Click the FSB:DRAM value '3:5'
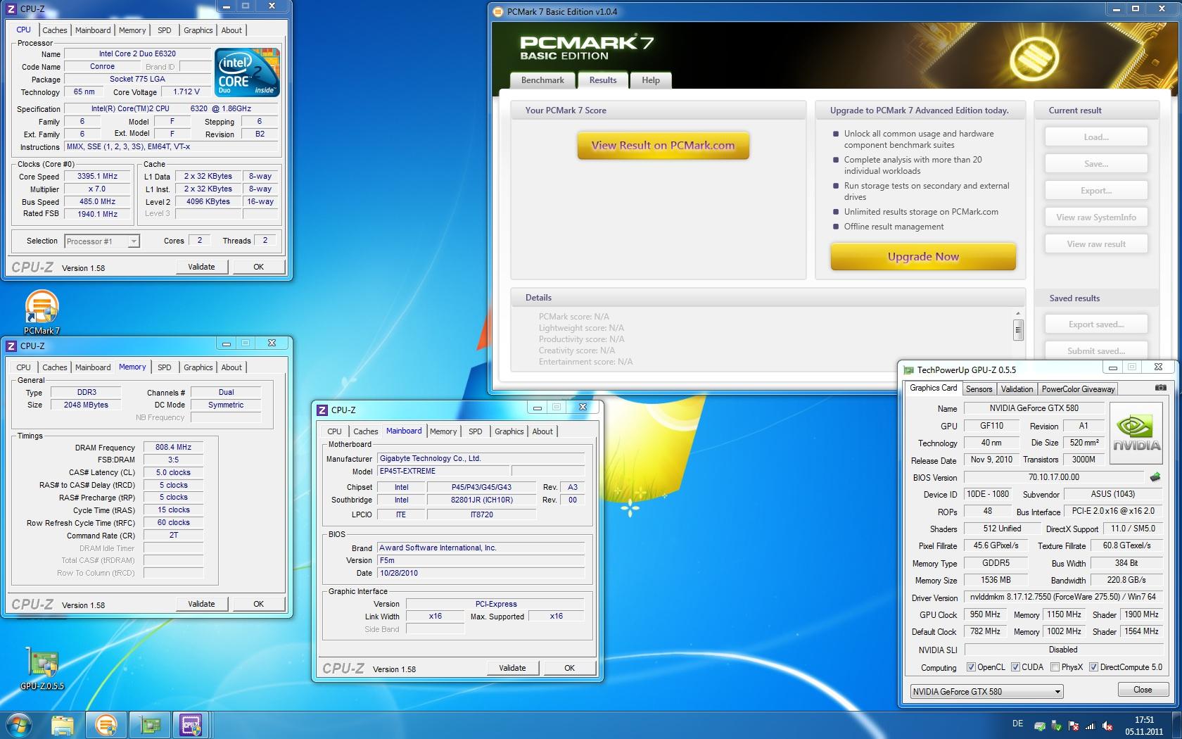Image resolution: width=1182 pixels, height=739 pixels. (173, 460)
